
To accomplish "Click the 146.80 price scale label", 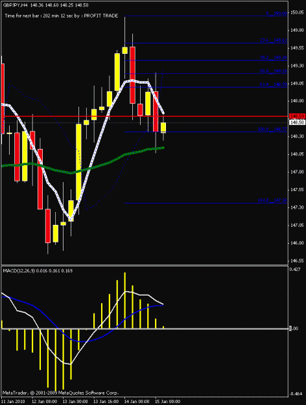I will [297, 243].
